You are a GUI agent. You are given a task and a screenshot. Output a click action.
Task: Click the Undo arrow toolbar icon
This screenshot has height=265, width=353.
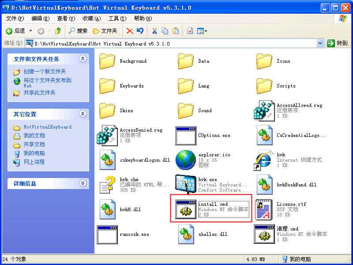[140, 31]
